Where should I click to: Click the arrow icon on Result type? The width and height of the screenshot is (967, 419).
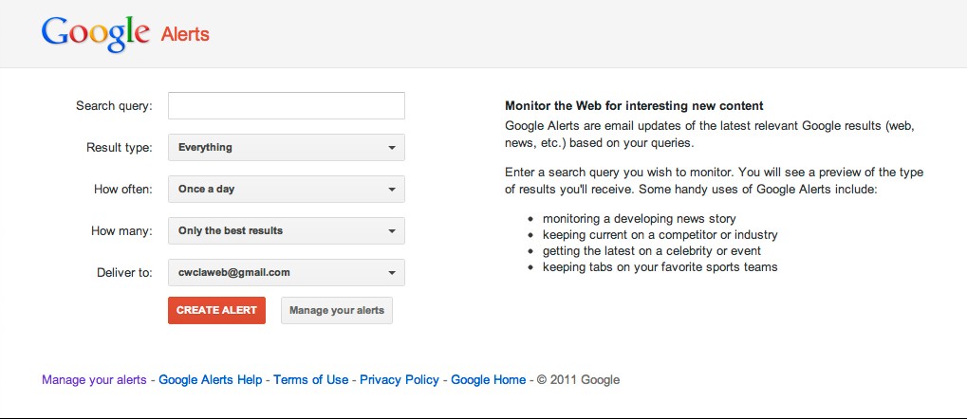click(392, 148)
